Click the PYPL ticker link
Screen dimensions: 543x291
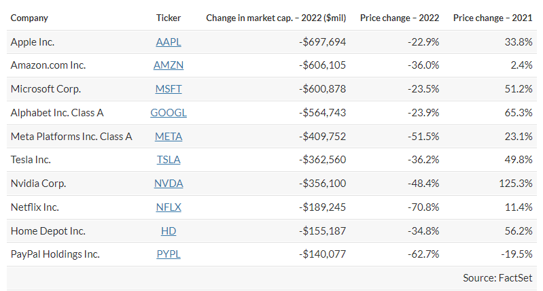pos(169,254)
